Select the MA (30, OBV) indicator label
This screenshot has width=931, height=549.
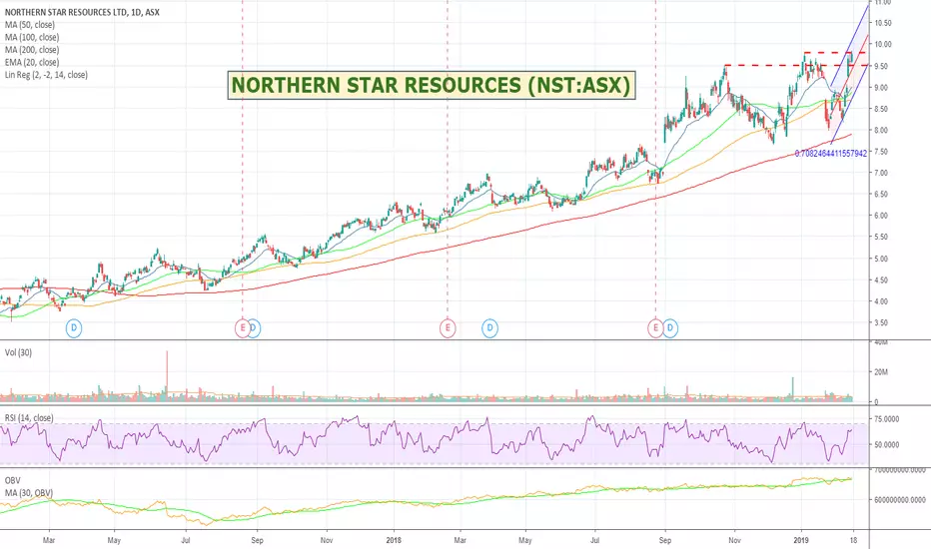[29, 493]
